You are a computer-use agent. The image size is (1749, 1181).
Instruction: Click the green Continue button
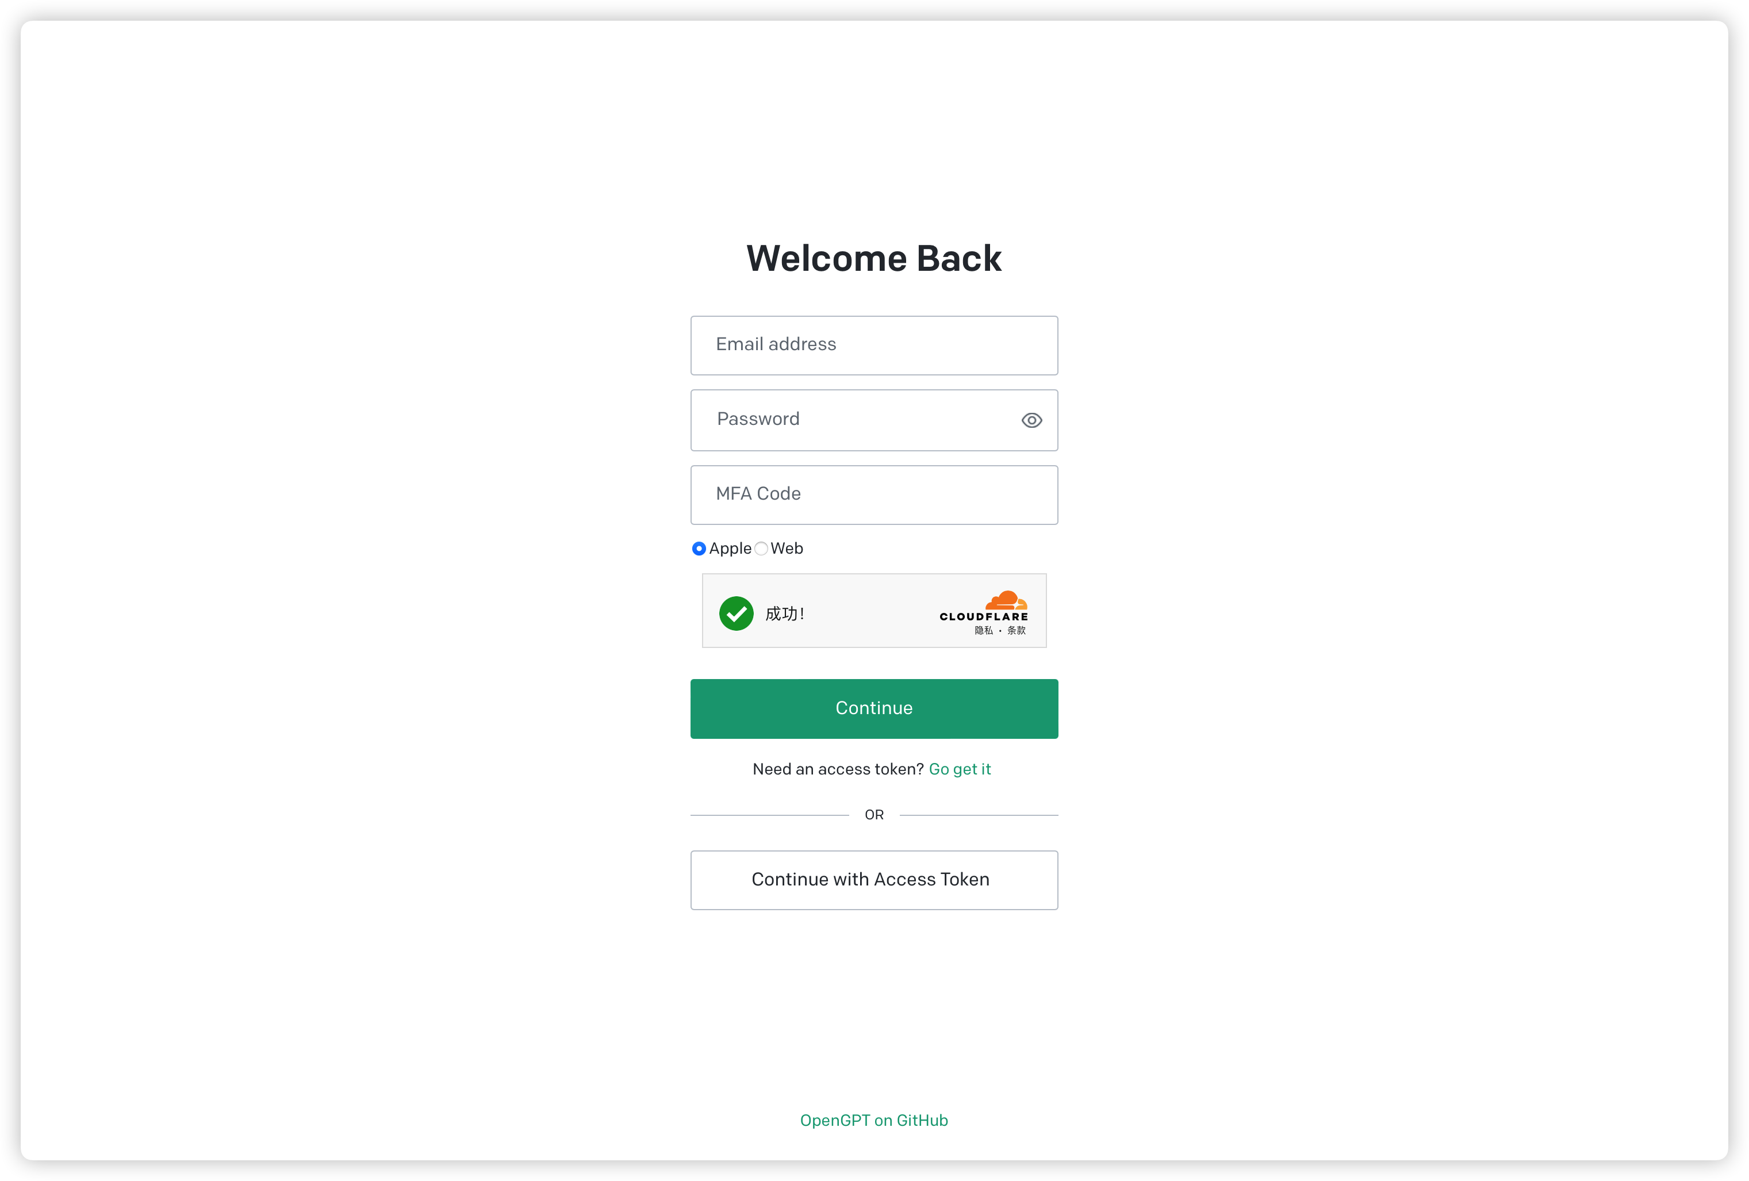(x=874, y=708)
